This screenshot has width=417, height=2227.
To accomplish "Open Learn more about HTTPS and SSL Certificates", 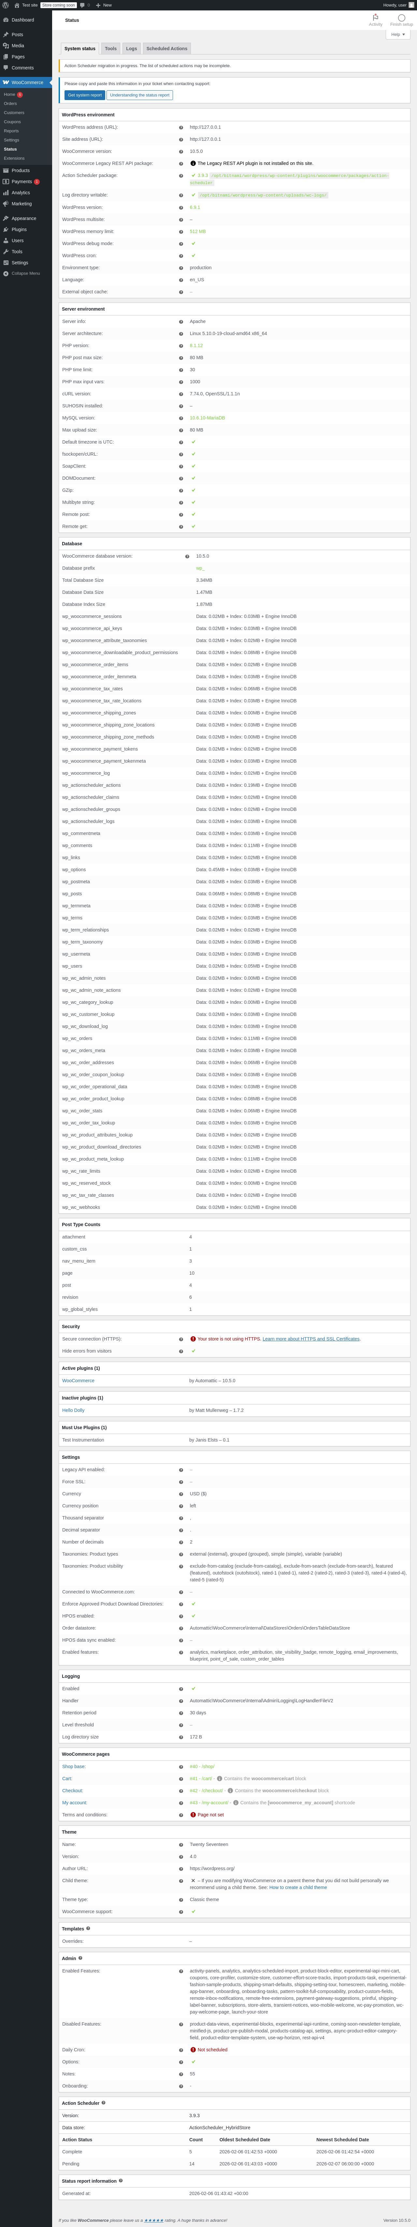I will click(311, 1339).
